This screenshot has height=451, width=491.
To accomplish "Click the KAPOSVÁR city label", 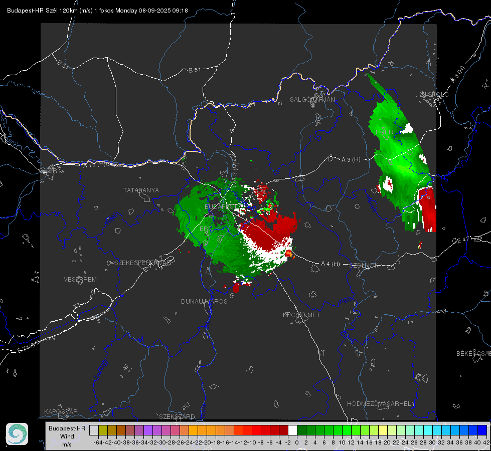I will pyautogui.click(x=61, y=411).
